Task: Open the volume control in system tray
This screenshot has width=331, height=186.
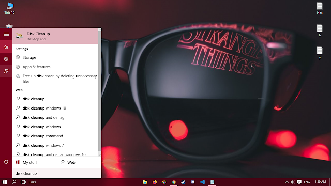Action: point(293,182)
